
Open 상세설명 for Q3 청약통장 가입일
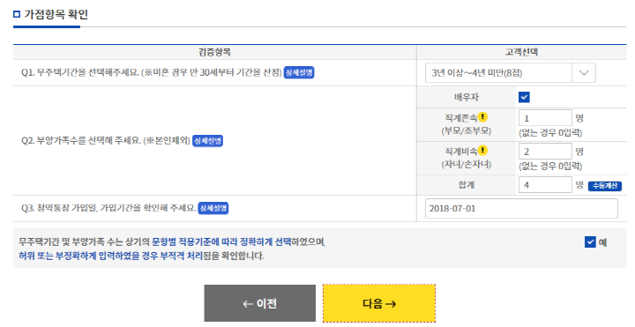213,208
